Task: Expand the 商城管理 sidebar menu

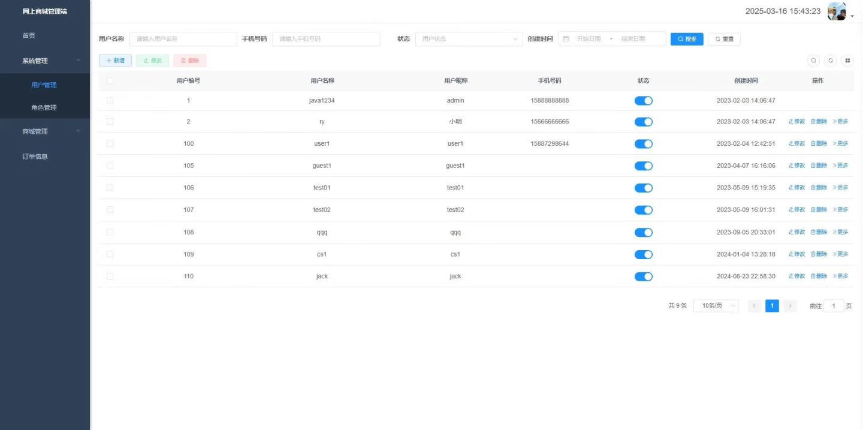Action: pyautogui.click(x=45, y=131)
